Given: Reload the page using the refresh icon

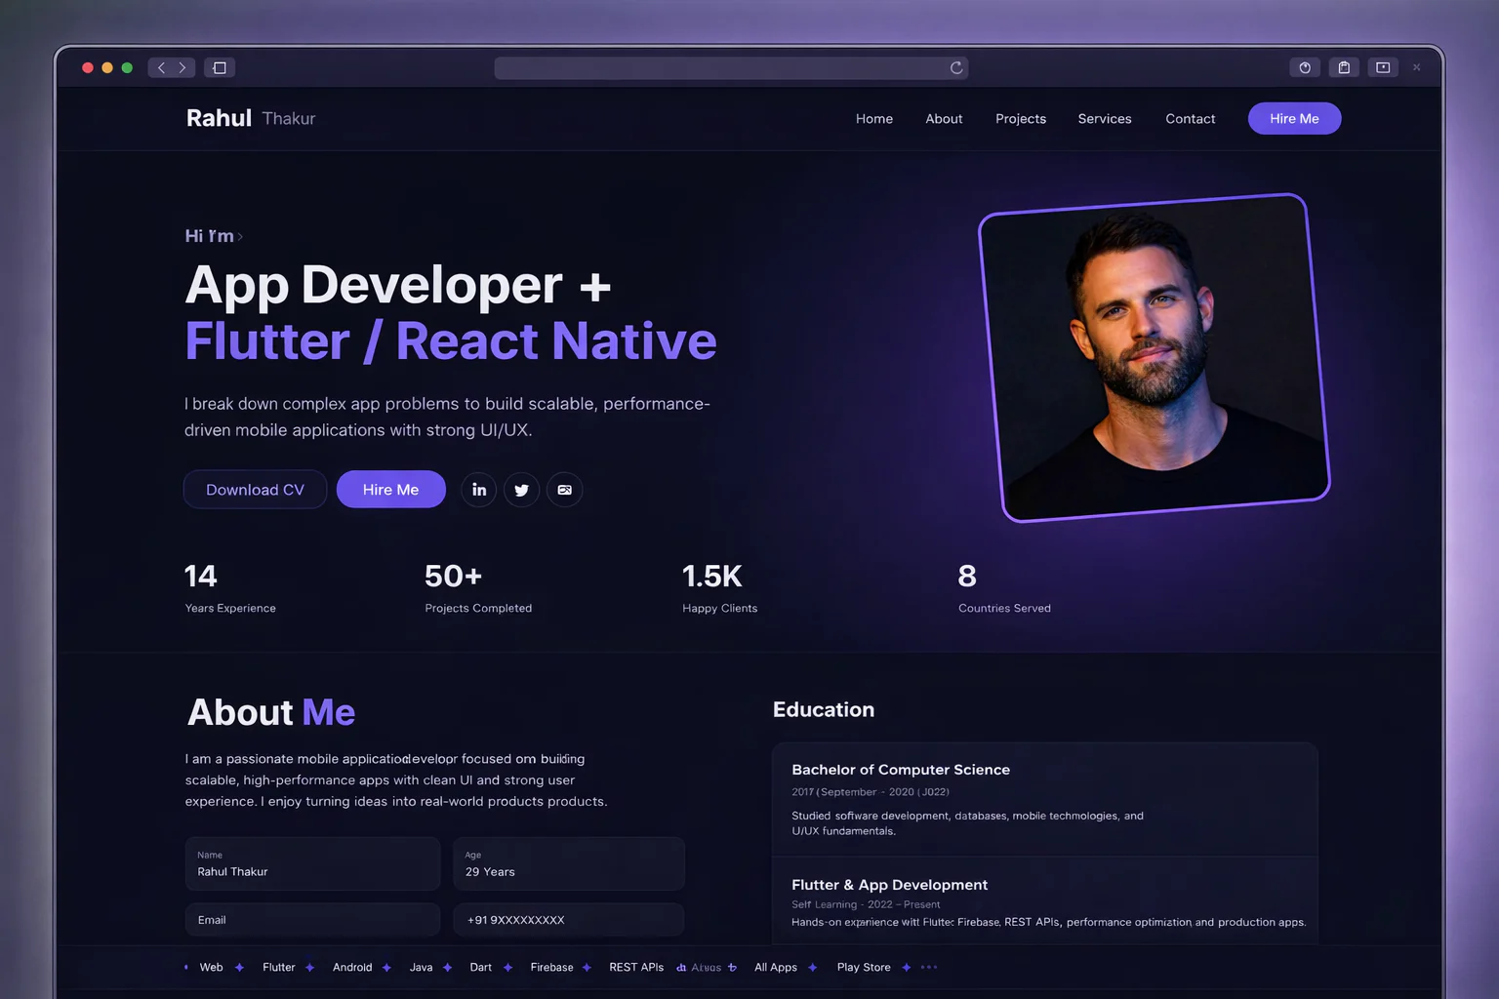Looking at the screenshot, I should [x=956, y=67].
